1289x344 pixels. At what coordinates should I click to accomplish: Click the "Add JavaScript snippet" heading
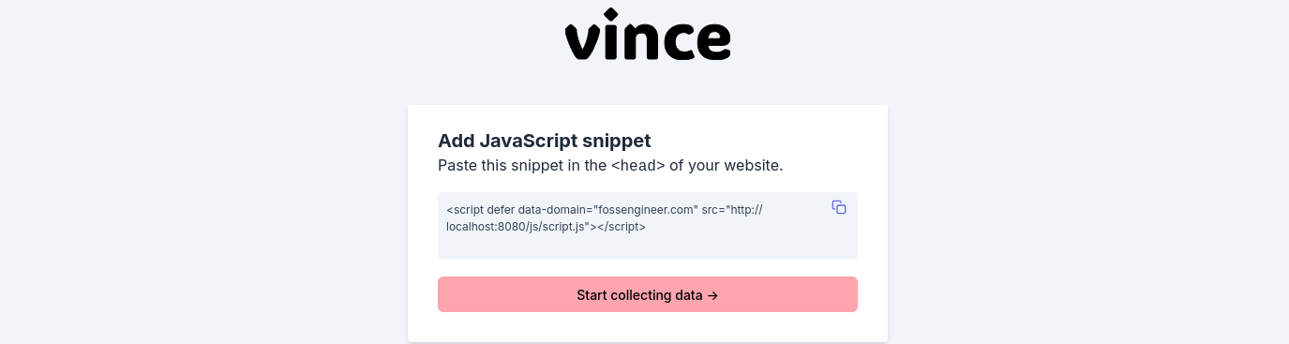point(545,141)
